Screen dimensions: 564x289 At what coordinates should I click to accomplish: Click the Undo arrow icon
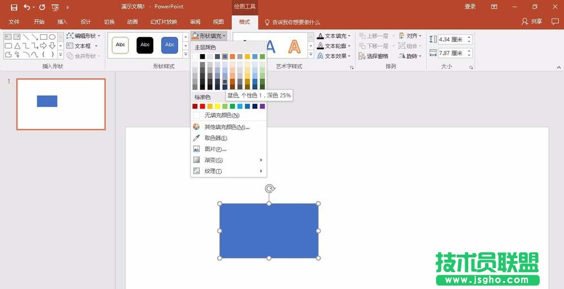click(x=27, y=7)
